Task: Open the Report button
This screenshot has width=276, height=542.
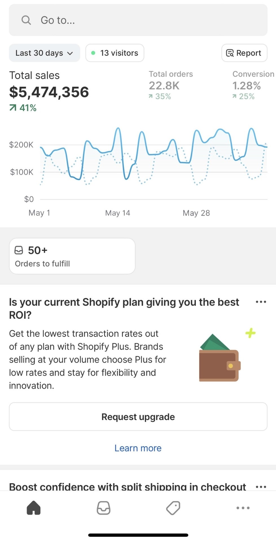Action: pos(244,53)
